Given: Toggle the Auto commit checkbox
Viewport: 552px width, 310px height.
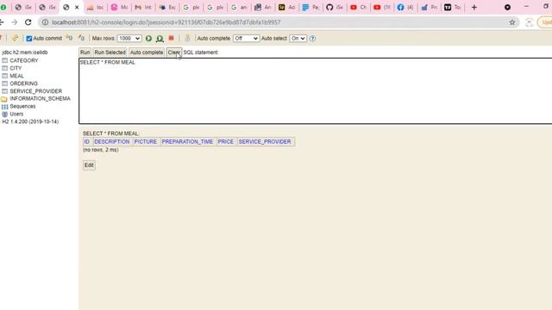Looking at the screenshot, I should click(29, 38).
